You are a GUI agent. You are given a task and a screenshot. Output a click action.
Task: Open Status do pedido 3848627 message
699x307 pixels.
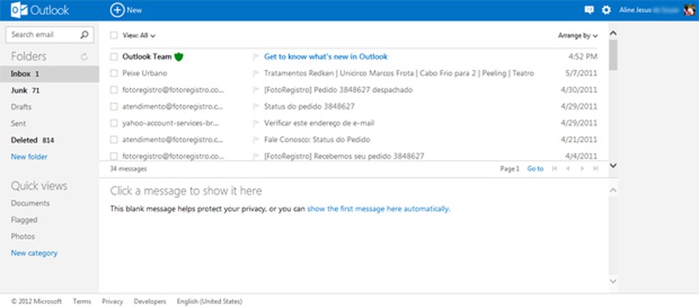310,107
